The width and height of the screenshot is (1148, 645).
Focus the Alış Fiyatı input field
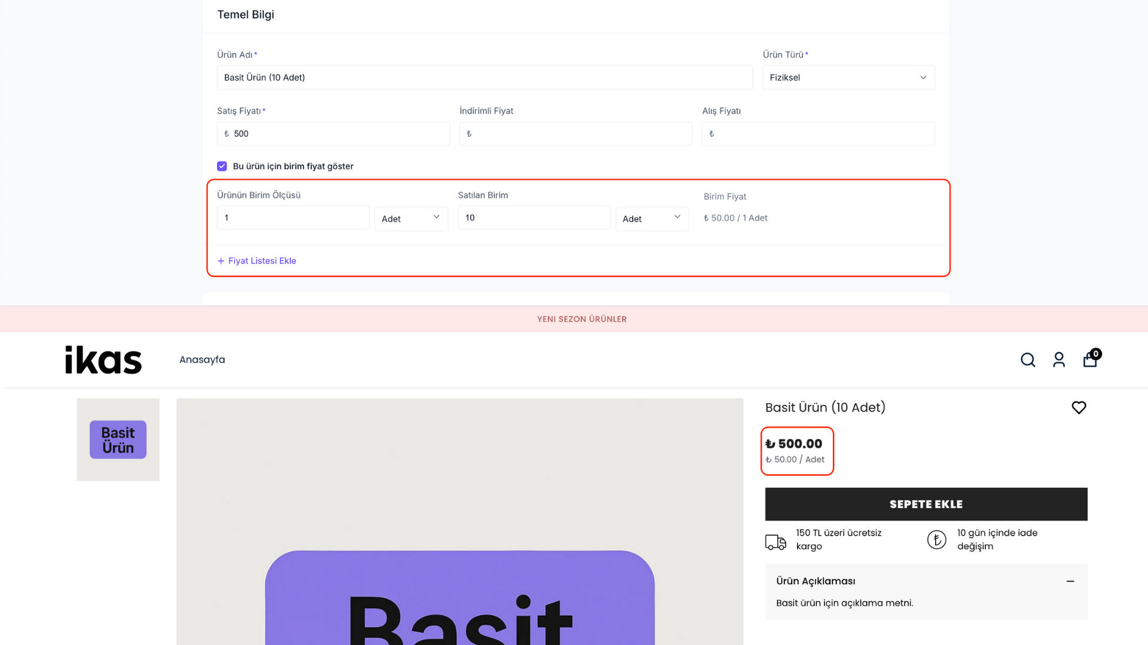point(819,134)
